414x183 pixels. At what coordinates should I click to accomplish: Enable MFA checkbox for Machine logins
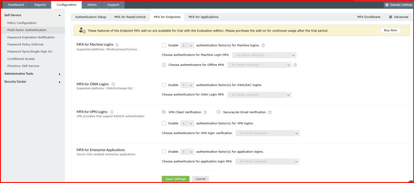[x=164, y=45]
